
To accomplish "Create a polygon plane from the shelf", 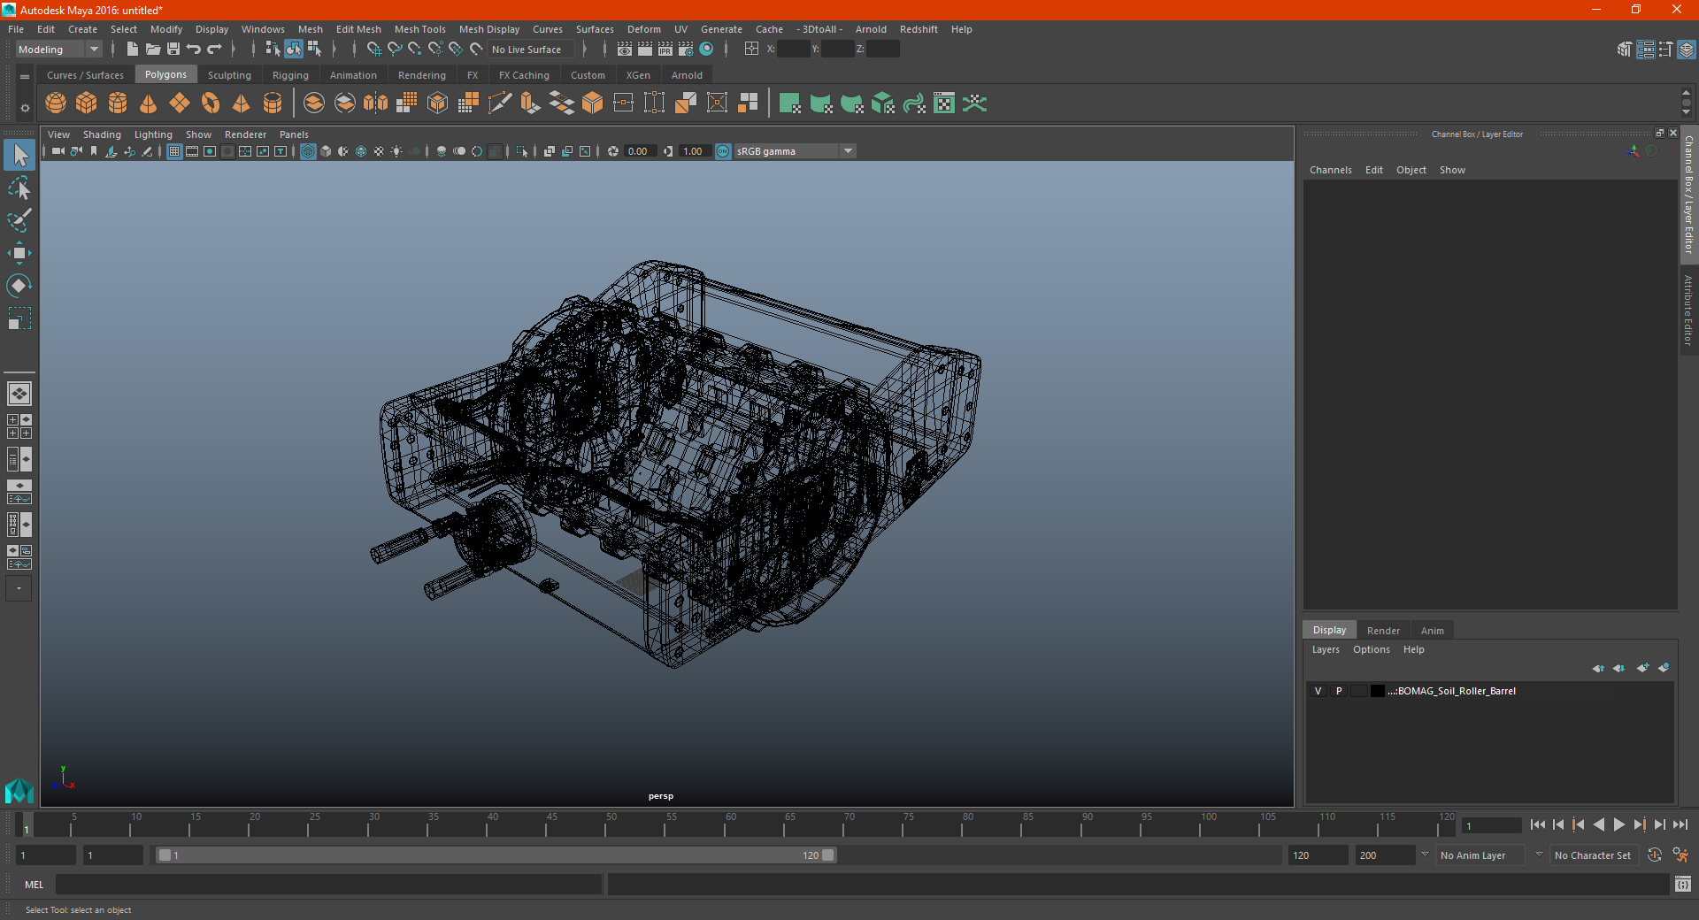I will coord(180,103).
